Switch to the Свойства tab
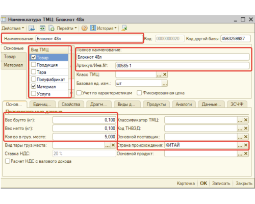The width and height of the screenshot is (255, 204). click(x=71, y=104)
